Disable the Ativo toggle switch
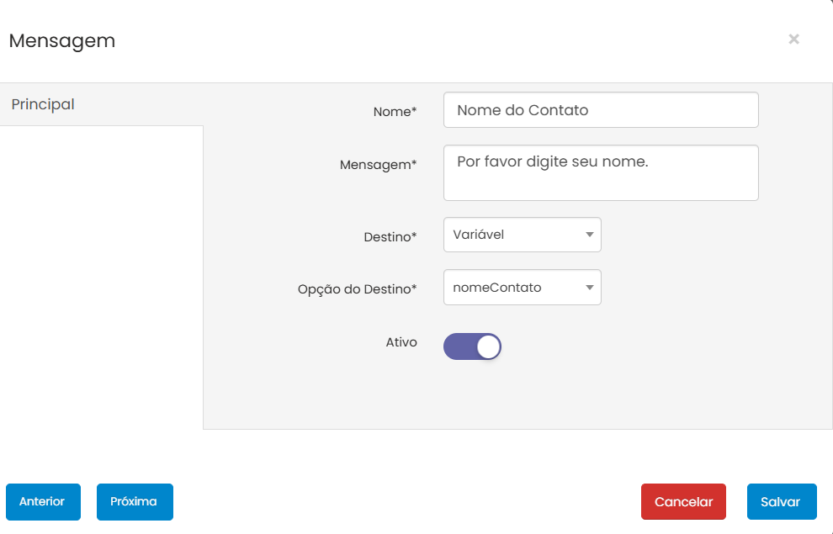The width and height of the screenshot is (833, 534). pos(472,346)
